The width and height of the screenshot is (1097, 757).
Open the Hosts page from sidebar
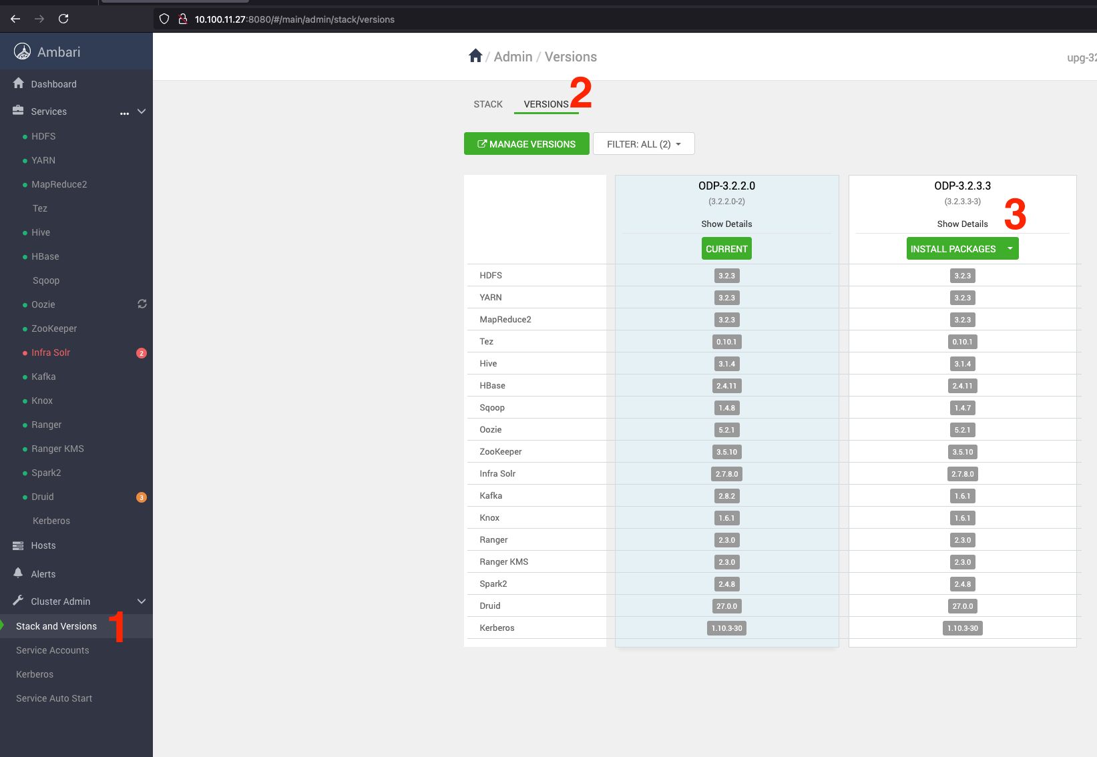click(43, 545)
